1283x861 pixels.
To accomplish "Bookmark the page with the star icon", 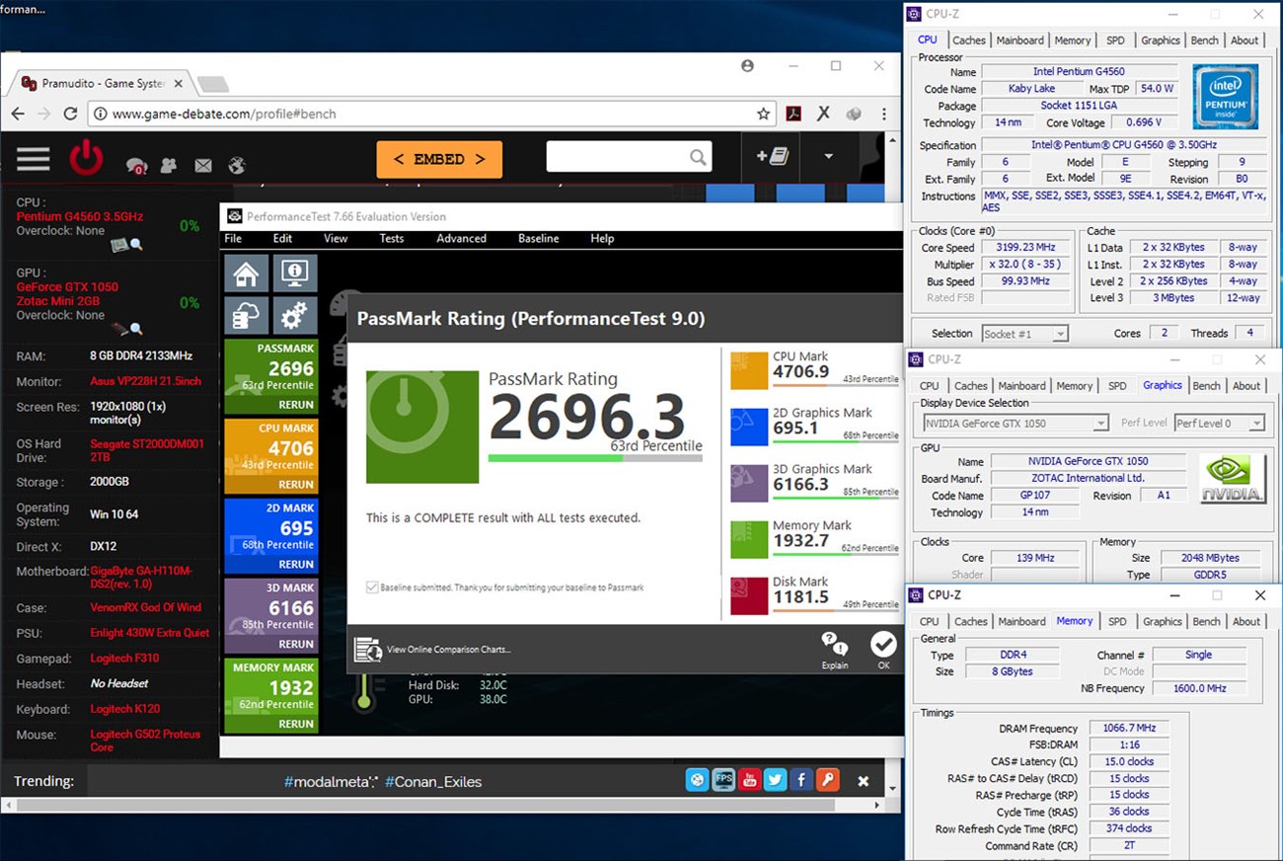I will click(763, 114).
